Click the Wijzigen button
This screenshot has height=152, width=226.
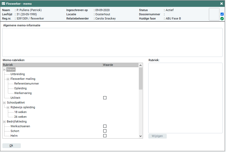[158, 136]
